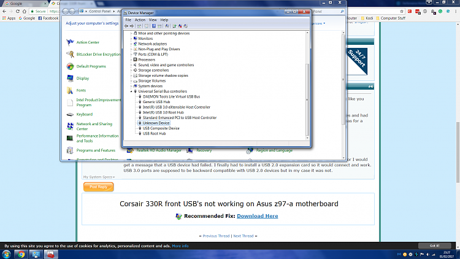This screenshot has width=460, height=259.
Task: Click the Monitors category icon
Action: 136,39
